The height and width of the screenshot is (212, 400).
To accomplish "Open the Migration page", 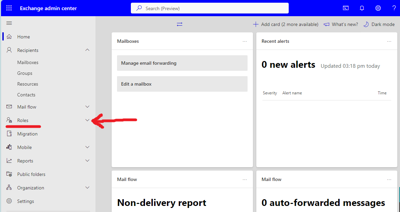I will point(27,134).
